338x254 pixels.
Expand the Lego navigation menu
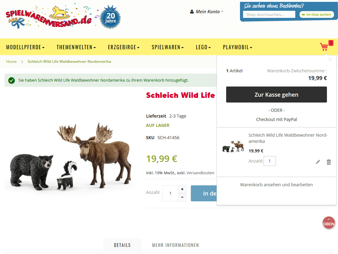[x=203, y=47]
